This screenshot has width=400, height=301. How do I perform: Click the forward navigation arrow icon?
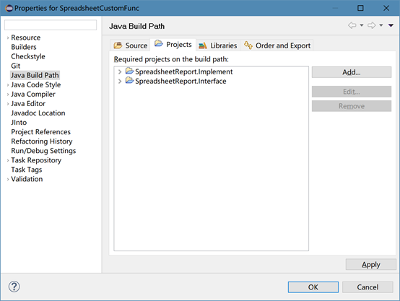click(371, 25)
